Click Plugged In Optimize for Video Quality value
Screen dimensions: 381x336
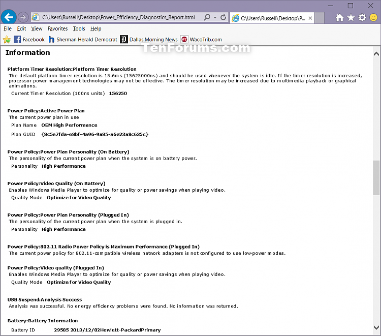[x=79, y=282]
